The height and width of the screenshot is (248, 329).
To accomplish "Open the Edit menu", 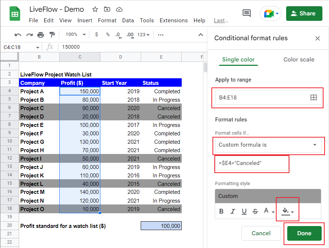I will (48, 20).
